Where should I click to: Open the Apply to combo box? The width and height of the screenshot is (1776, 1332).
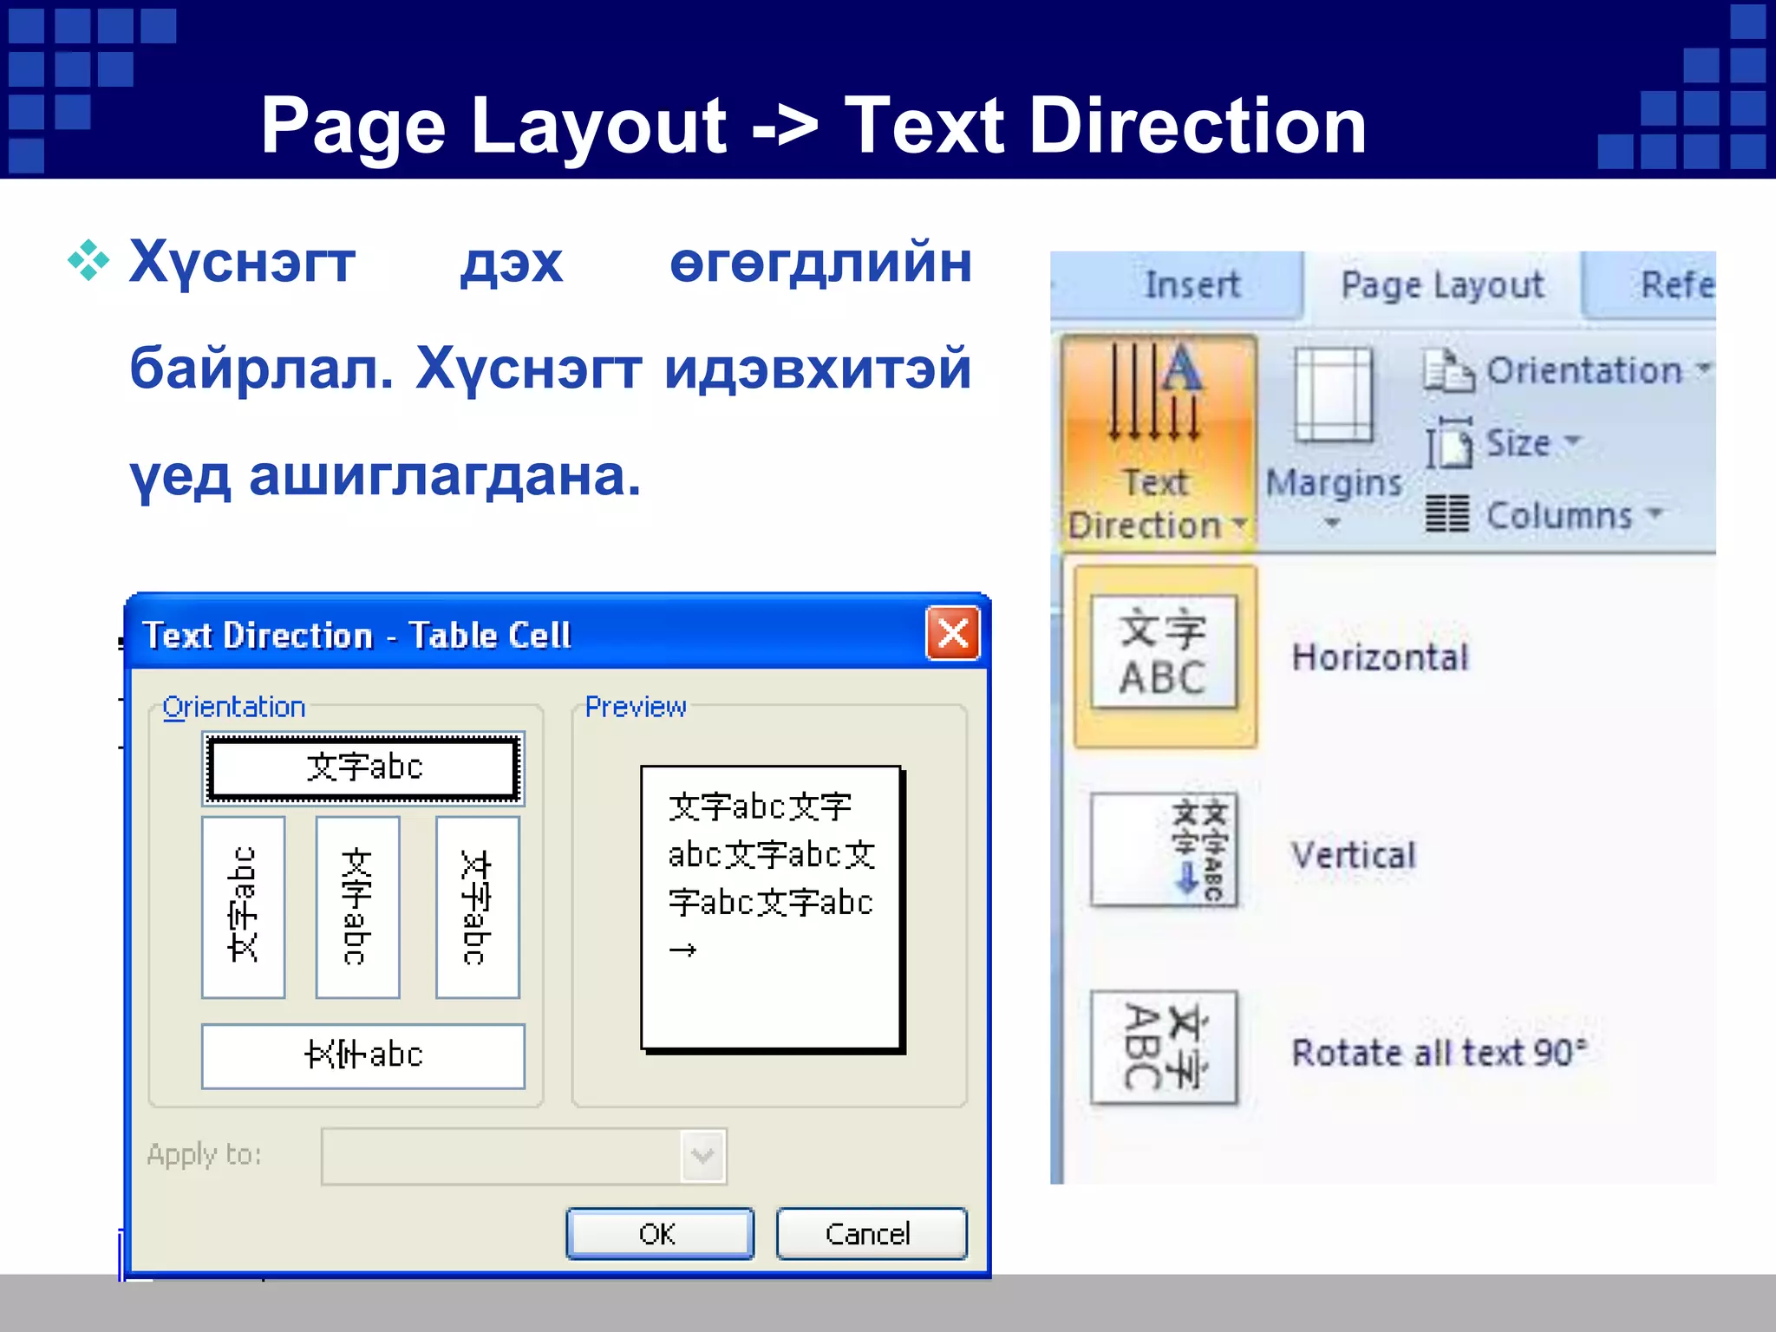click(524, 1156)
